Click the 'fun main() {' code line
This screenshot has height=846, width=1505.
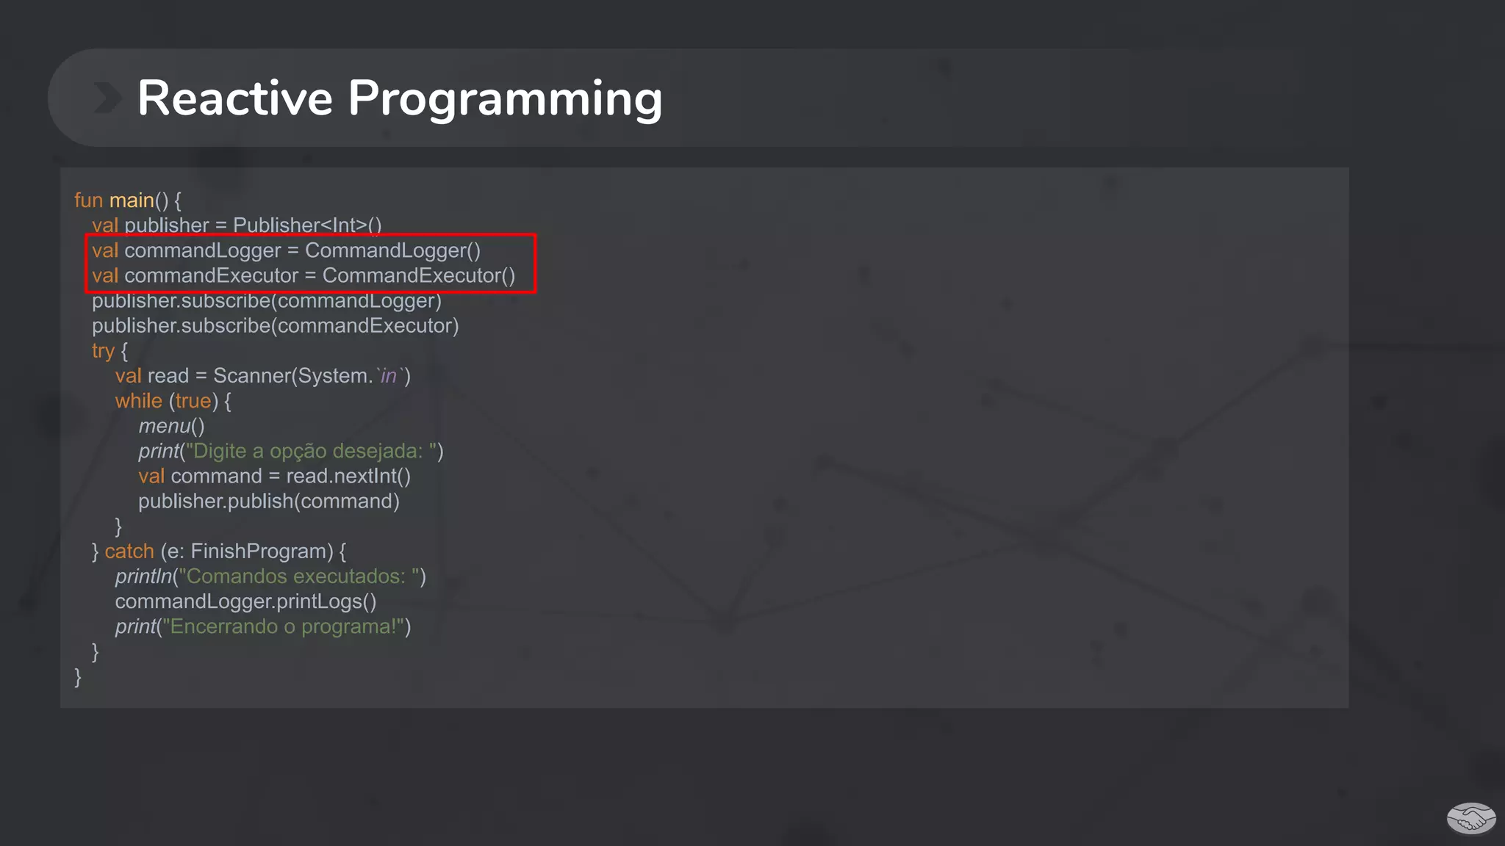128,200
